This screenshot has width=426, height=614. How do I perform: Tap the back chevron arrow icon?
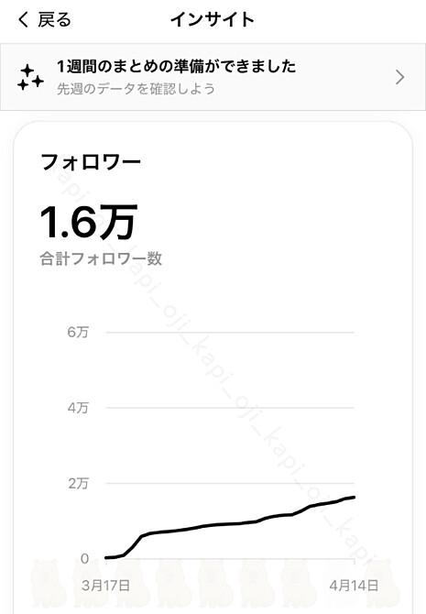pos(24,19)
